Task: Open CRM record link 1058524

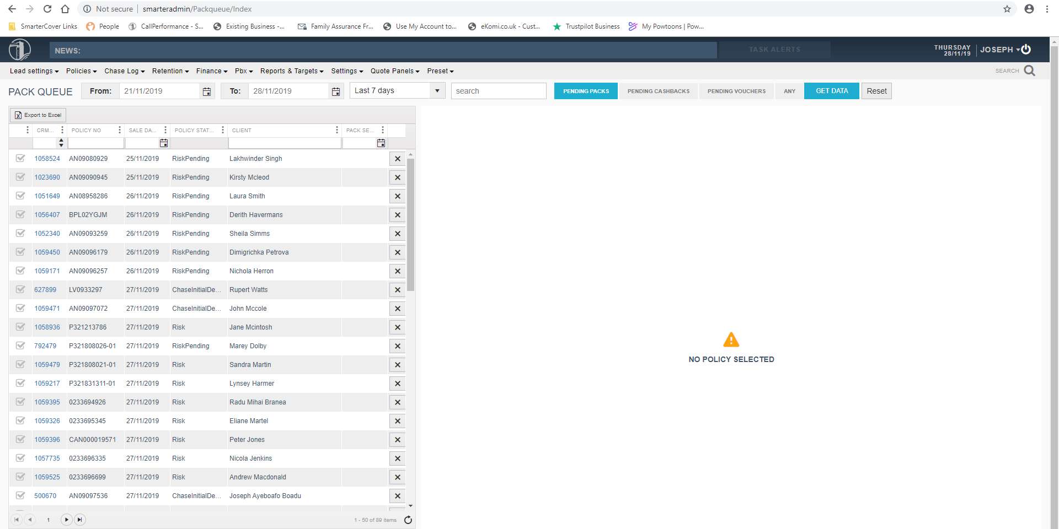Action: coord(47,159)
